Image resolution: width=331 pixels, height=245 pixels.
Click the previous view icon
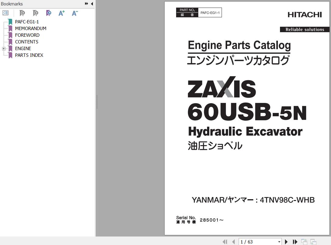click(x=304, y=242)
